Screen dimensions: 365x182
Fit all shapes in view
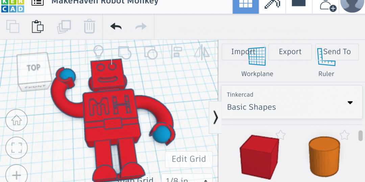tap(17, 148)
